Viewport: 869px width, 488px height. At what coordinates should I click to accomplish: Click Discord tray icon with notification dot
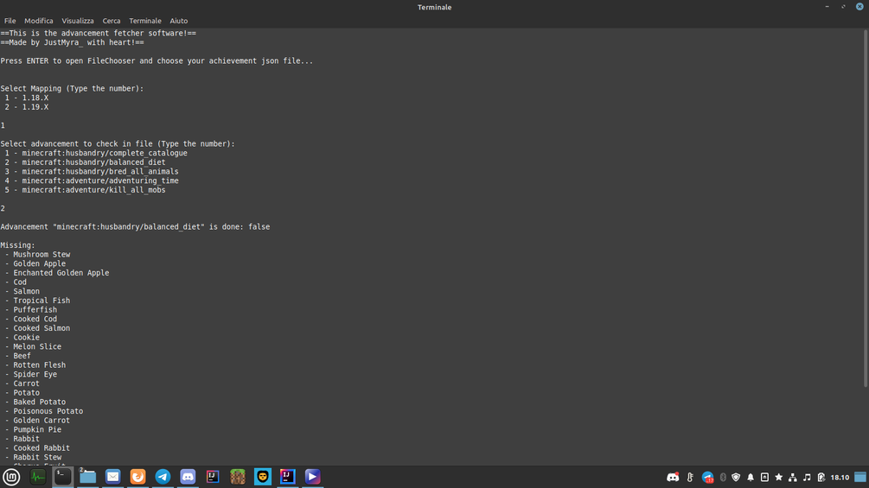pos(673,477)
